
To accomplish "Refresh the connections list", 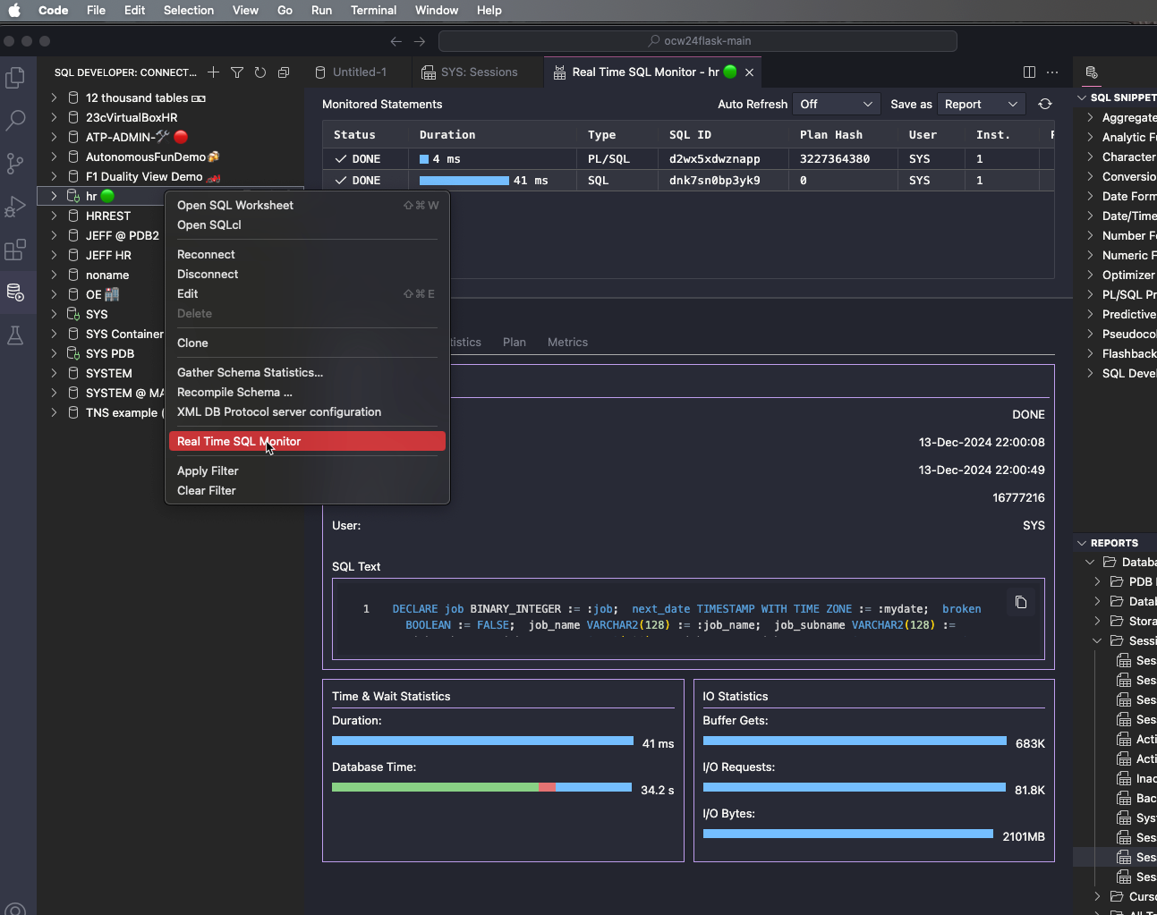I will point(260,72).
